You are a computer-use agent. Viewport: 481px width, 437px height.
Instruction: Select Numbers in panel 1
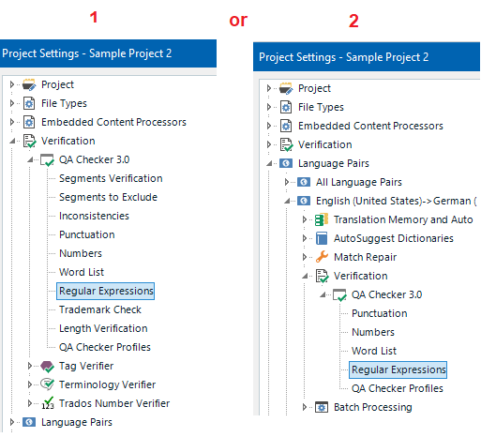81,253
